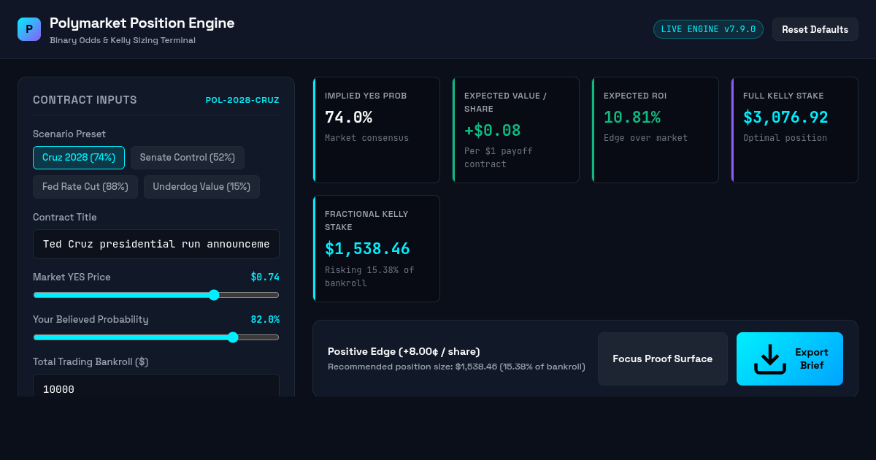The width and height of the screenshot is (876, 460).
Task: Adjust the Market YES Price slider
Action: (156, 295)
